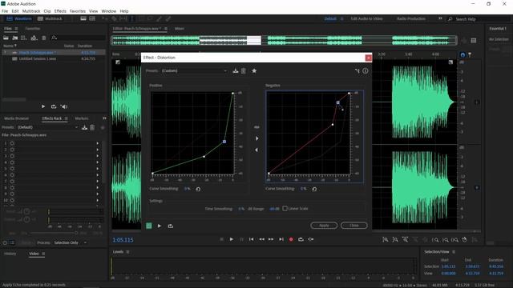513x288 pixels.
Task: Save the Distortion preset with the save icon
Action: [235, 71]
